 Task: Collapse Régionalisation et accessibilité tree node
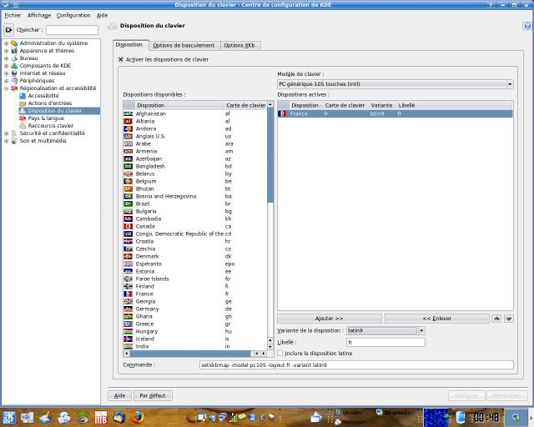[6, 88]
